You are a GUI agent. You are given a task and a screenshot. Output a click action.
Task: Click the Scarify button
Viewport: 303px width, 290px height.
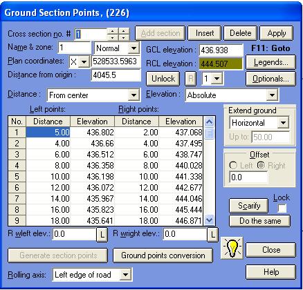click(249, 206)
